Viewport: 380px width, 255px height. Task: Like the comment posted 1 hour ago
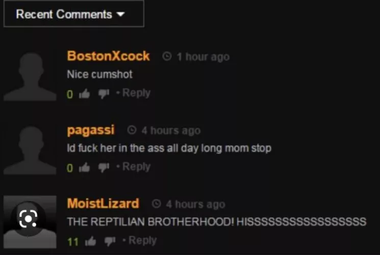(84, 93)
